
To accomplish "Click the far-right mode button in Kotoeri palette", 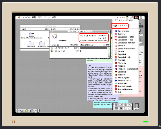I will tap(130, 105).
